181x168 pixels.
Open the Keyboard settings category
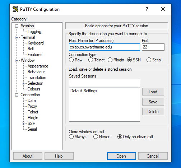[36, 43]
